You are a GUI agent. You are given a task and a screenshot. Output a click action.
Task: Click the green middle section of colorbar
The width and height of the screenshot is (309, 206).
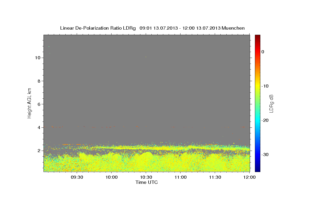(x=257, y=103)
